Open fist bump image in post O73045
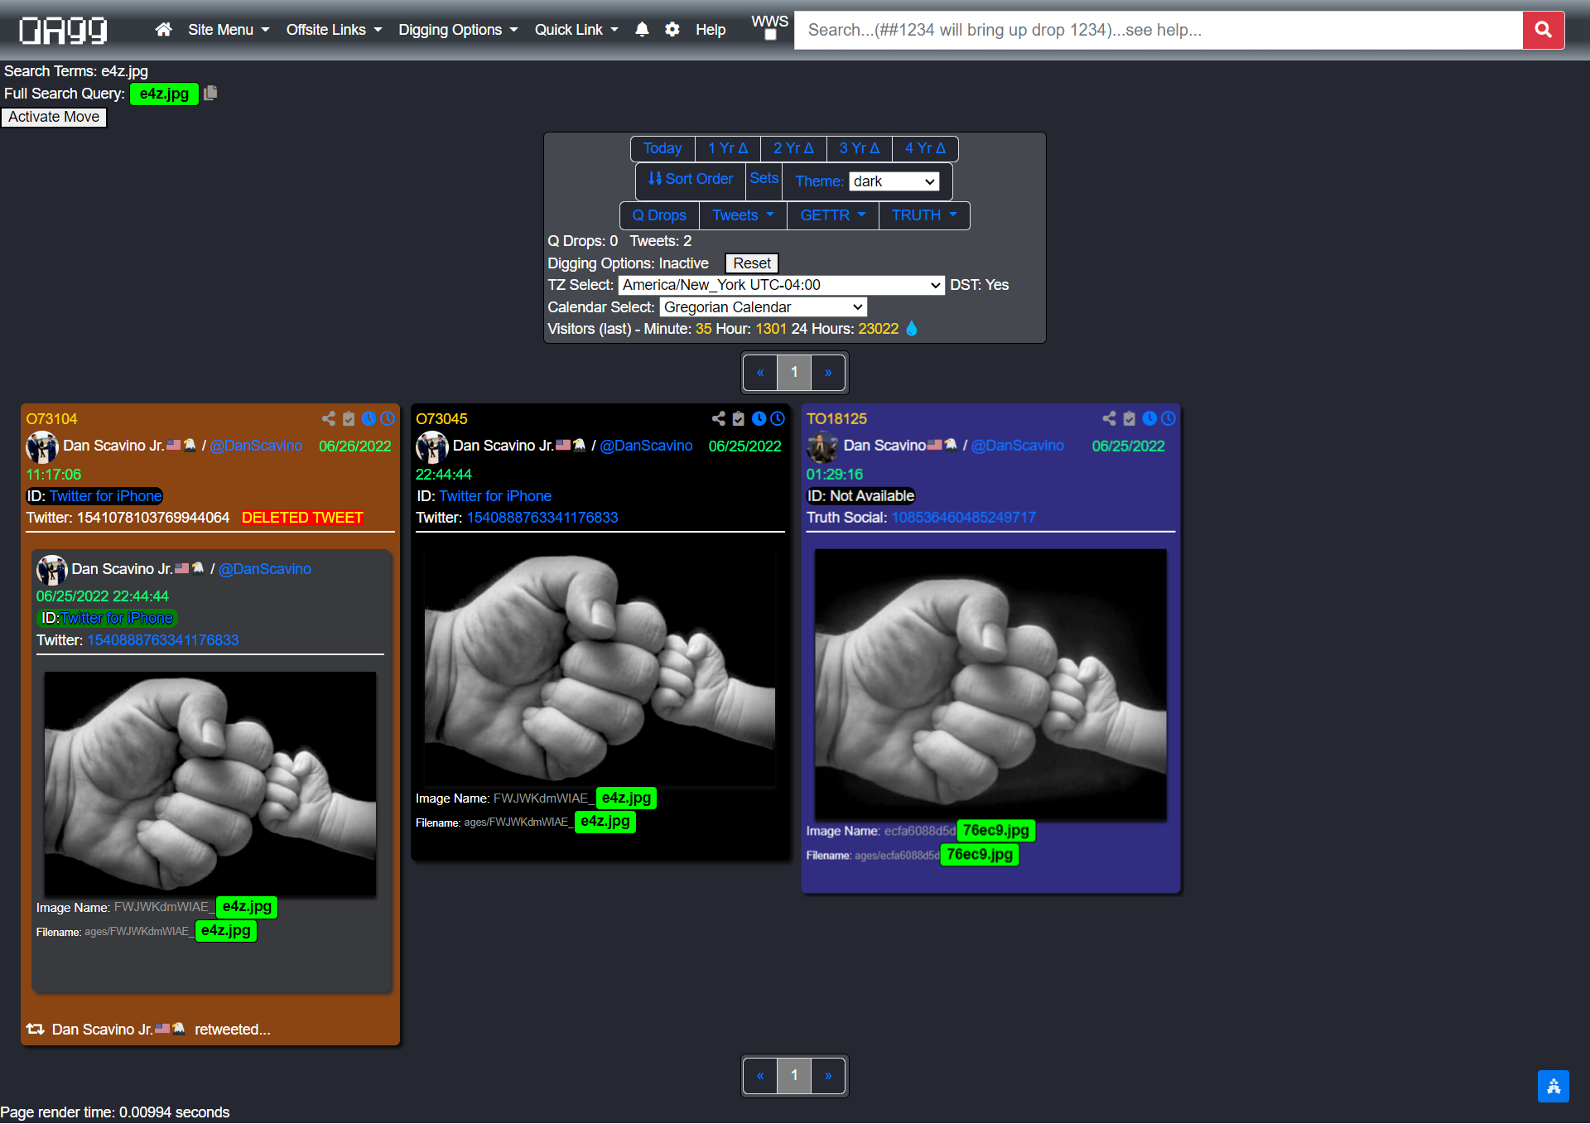This screenshot has width=1590, height=1124. pos(600,668)
